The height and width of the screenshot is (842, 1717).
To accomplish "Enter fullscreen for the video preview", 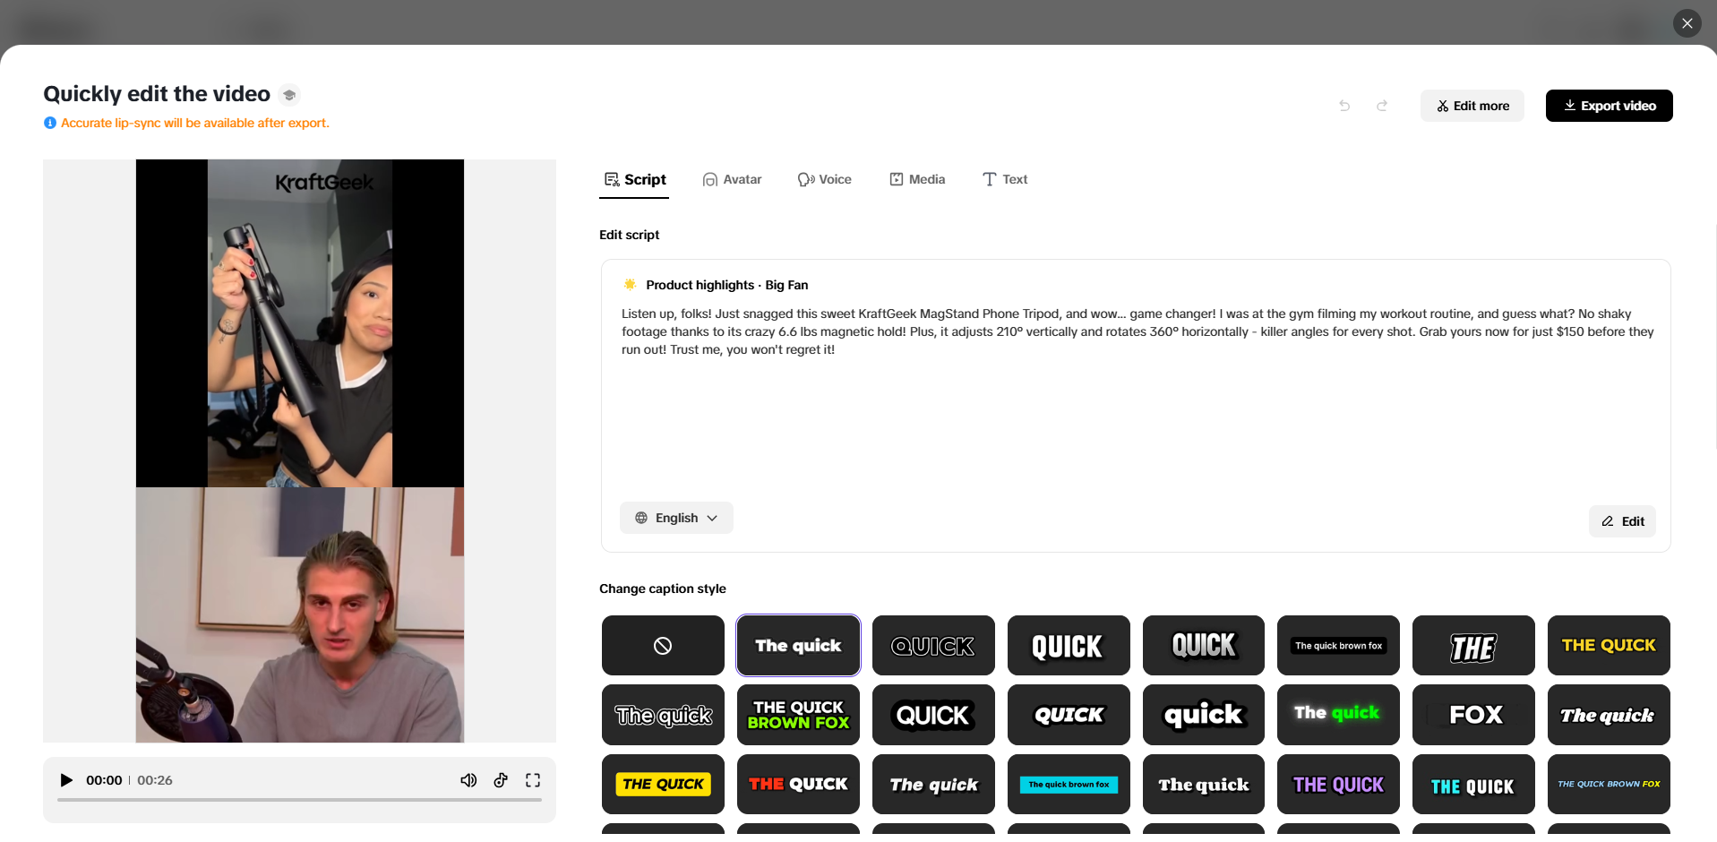I will tap(532, 780).
